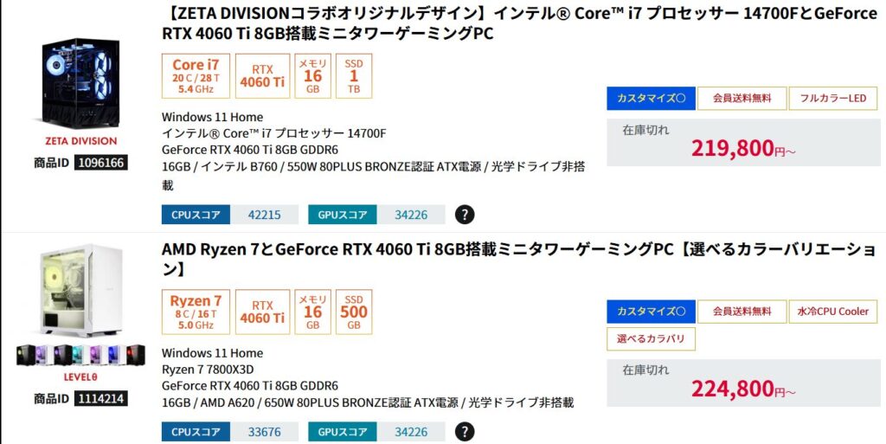Click the 224,800円 price box

(x=743, y=384)
